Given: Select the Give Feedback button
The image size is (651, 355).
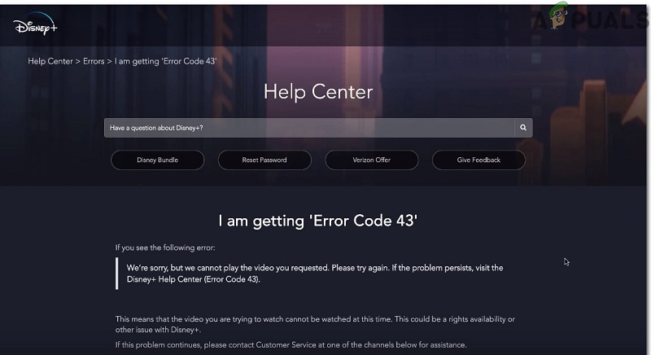Looking at the screenshot, I should [x=478, y=160].
